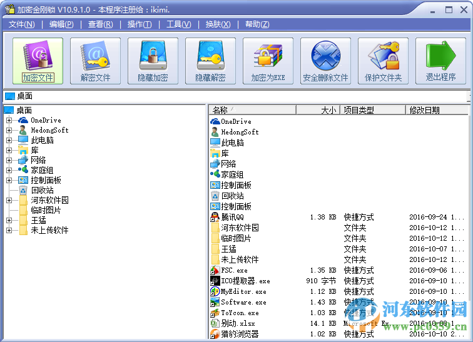The image size is (473, 342).
Task: Expand the 未上传软件 folder in the tree
Action: tap(9, 230)
